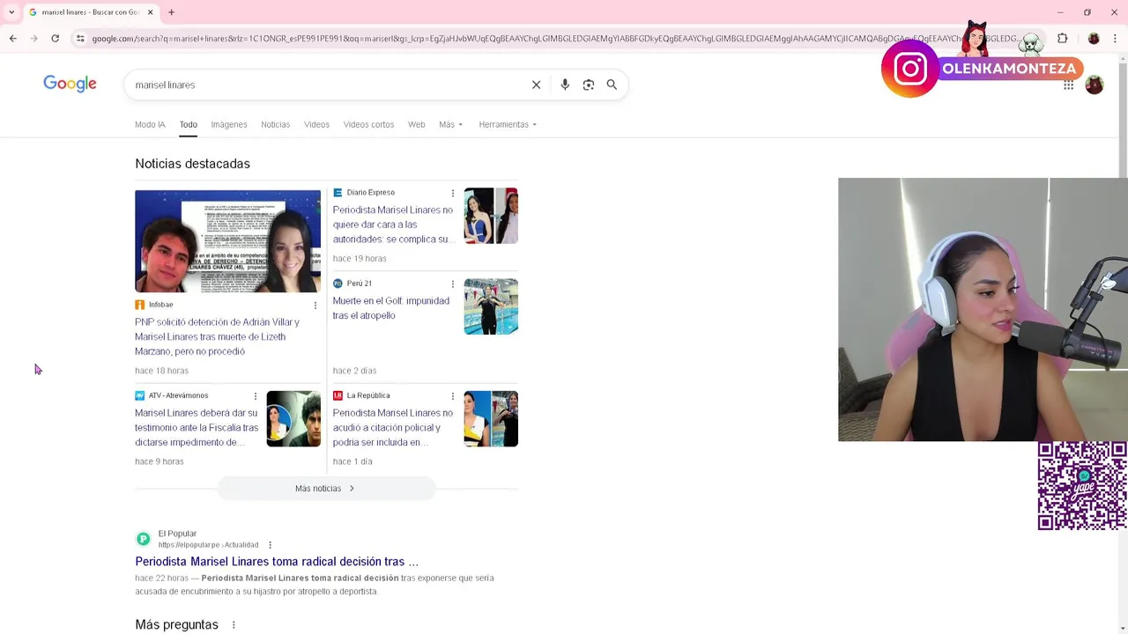Click the Google logo

click(x=70, y=84)
